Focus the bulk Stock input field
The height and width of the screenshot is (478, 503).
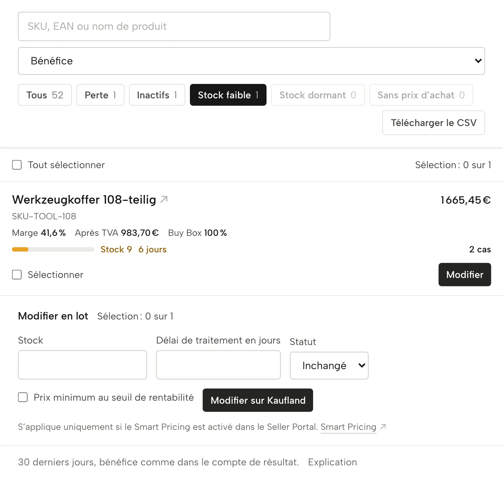coord(82,365)
